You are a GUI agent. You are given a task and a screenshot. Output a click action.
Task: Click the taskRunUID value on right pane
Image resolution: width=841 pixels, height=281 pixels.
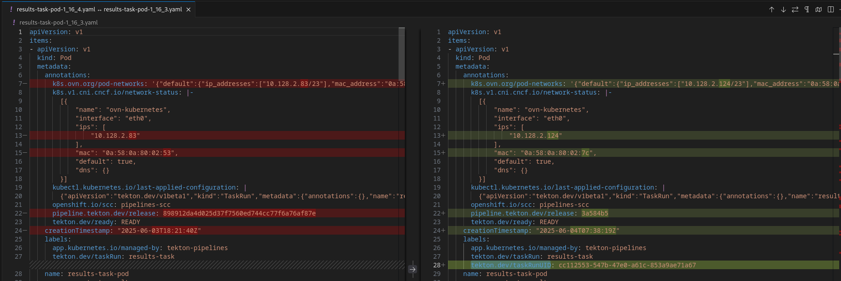point(627,265)
